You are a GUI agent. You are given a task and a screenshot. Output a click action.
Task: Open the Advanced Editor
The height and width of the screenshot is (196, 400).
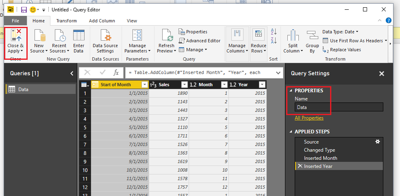[x=200, y=41]
